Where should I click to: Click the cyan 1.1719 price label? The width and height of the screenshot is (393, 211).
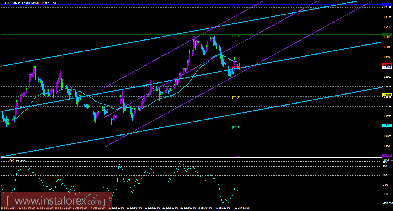387,125
